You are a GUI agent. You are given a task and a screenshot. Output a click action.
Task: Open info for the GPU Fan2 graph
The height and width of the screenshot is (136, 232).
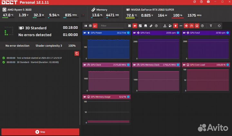[228, 33]
